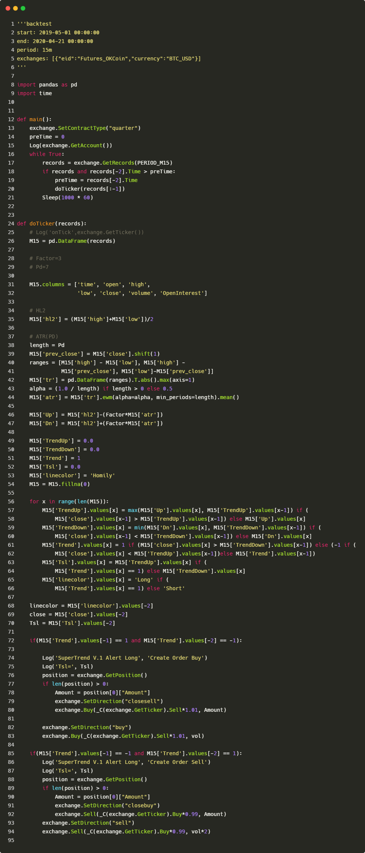This screenshot has width=365, height=853.
Task: Click line number 56 in gutter
Action: pos(11,501)
